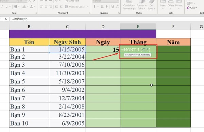Click the 'Bạn 10' name cell
This screenshot has height=132, width=204.
tap(29, 123)
